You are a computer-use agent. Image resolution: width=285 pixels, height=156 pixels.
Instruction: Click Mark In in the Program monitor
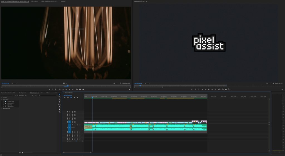pos(195,89)
